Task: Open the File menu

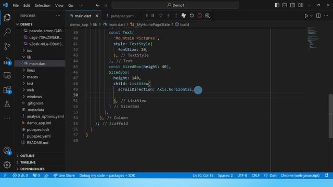Action: point(16,5)
